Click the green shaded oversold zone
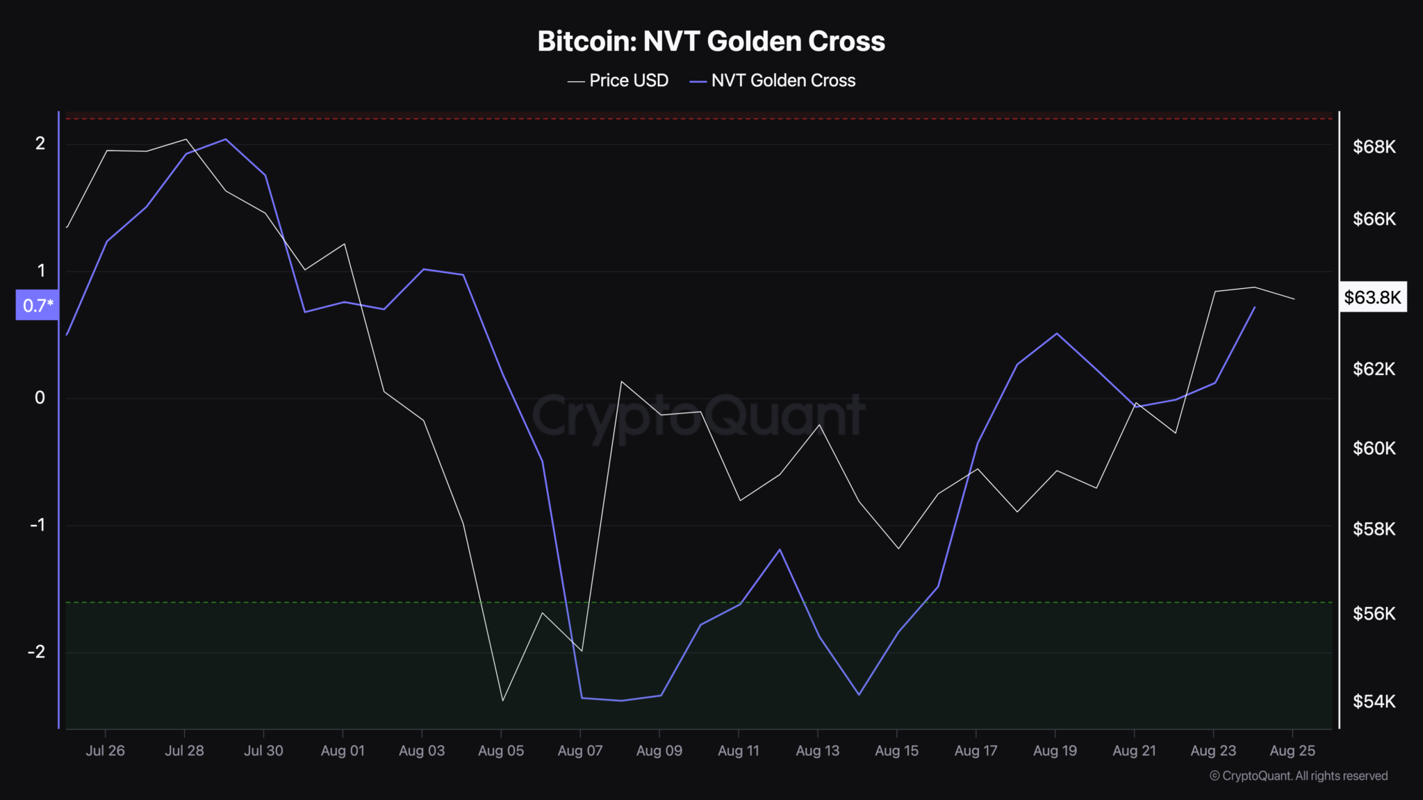1423x800 pixels. pos(699,667)
